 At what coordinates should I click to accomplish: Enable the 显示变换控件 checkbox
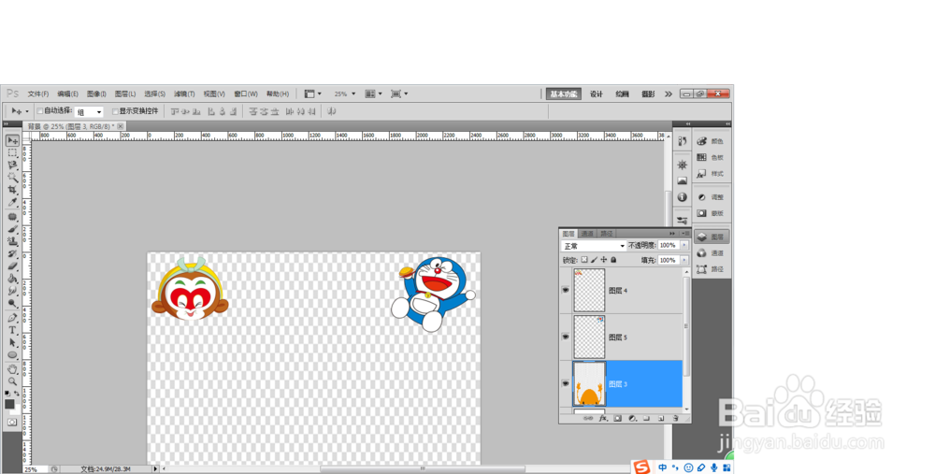coord(115,111)
